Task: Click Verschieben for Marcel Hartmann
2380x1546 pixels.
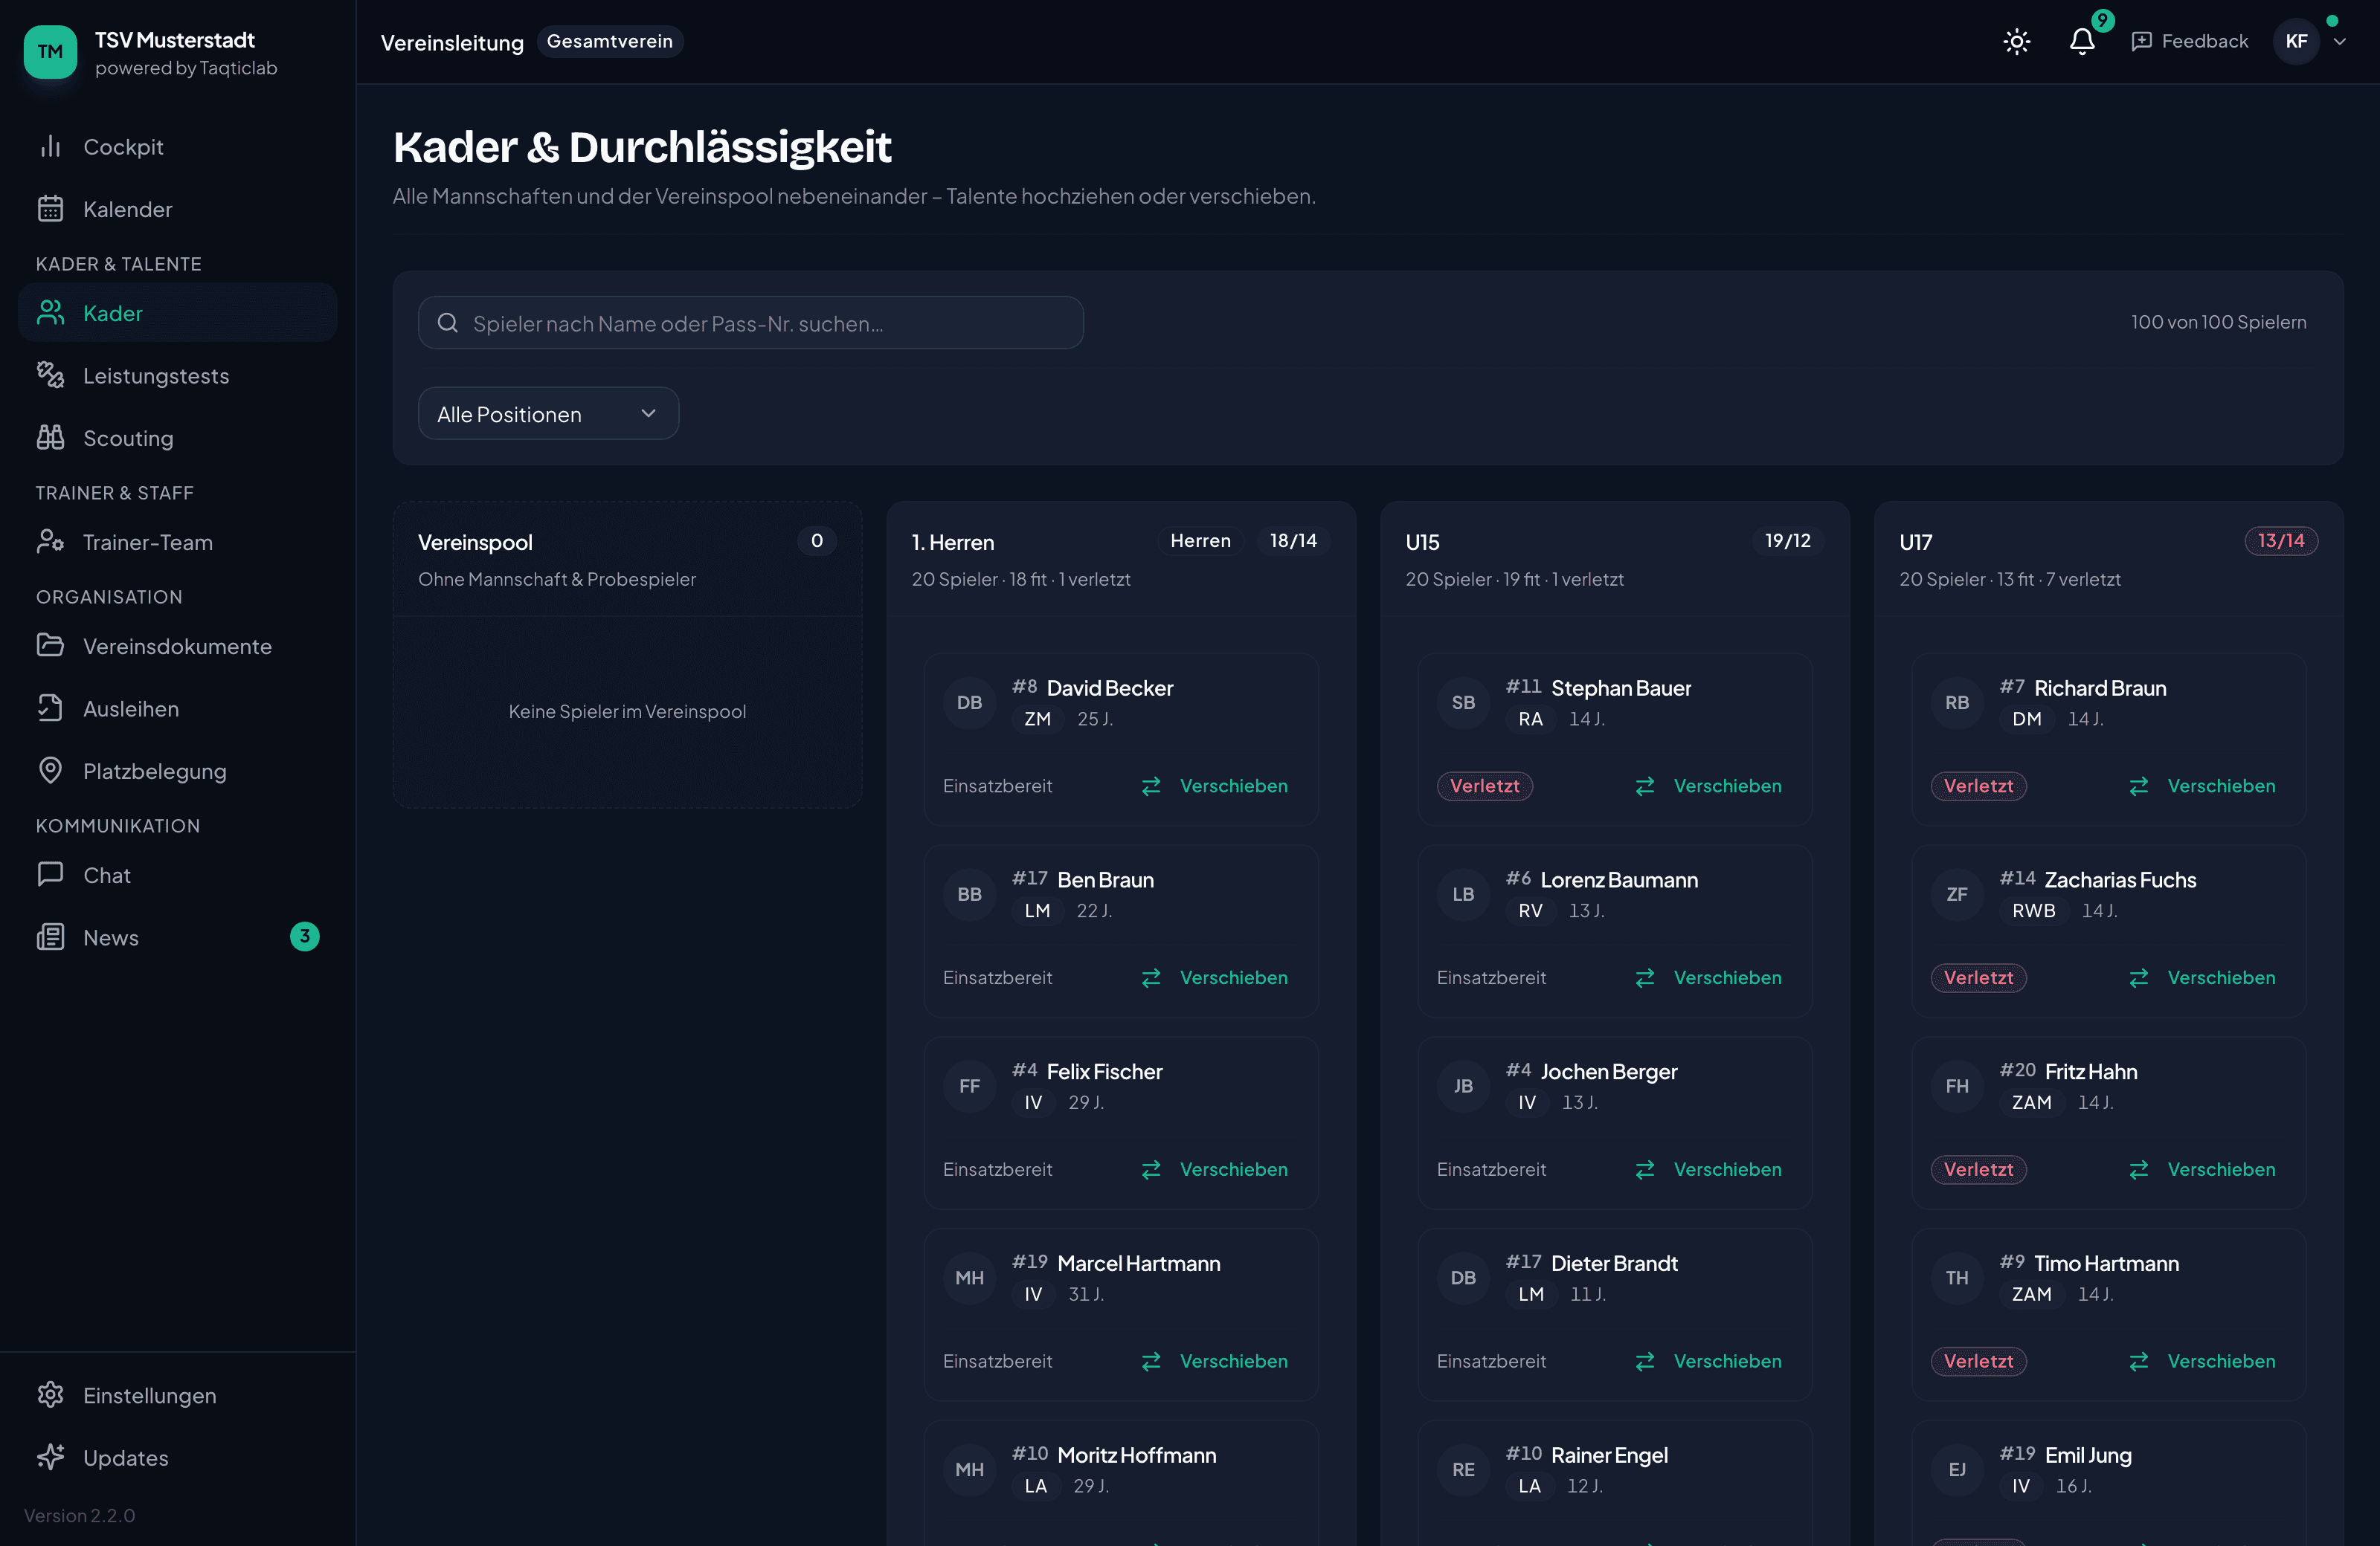Action: pos(1215,1362)
